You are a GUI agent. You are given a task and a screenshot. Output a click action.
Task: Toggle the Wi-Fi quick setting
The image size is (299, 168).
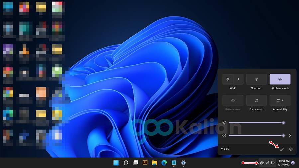pos(228,79)
